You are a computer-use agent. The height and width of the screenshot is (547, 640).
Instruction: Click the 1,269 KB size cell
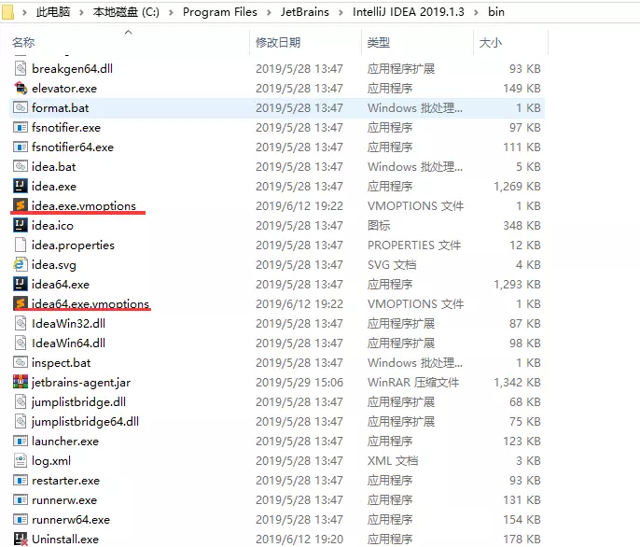pyautogui.click(x=517, y=186)
